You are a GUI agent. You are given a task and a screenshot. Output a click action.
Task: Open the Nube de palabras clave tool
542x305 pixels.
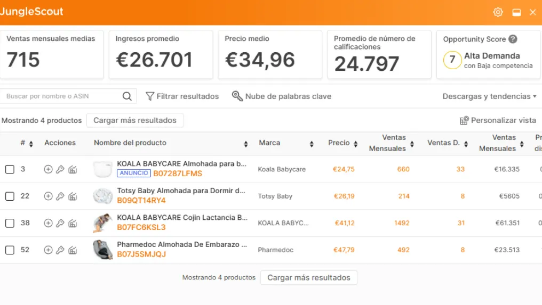click(x=282, y=96)
